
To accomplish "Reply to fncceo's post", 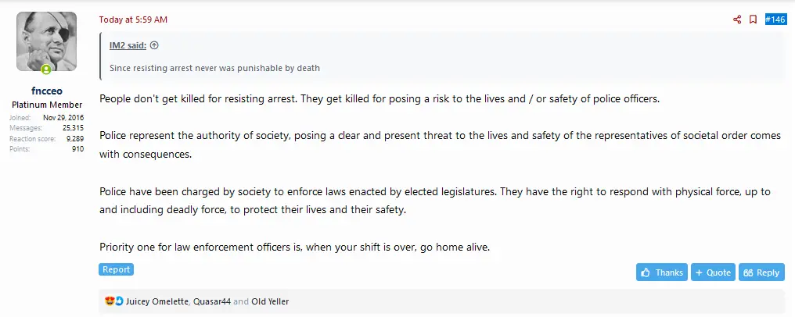I will (761, 272).
